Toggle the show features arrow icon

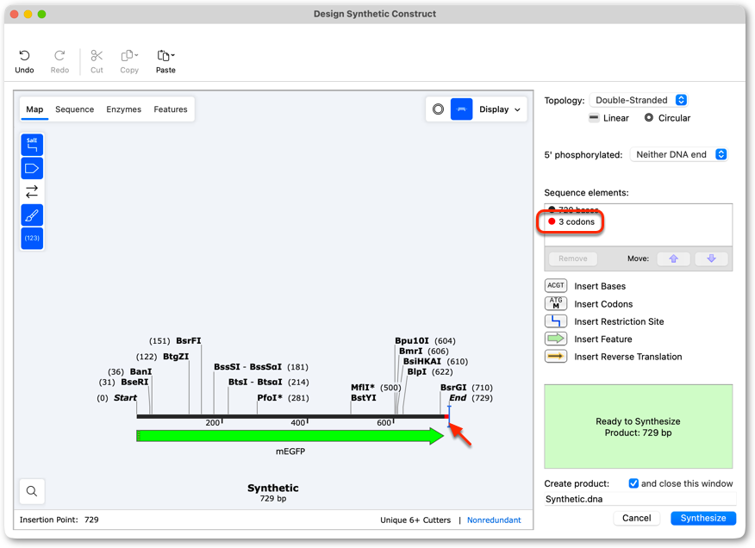pyautogui.click(x=32, y=169)
